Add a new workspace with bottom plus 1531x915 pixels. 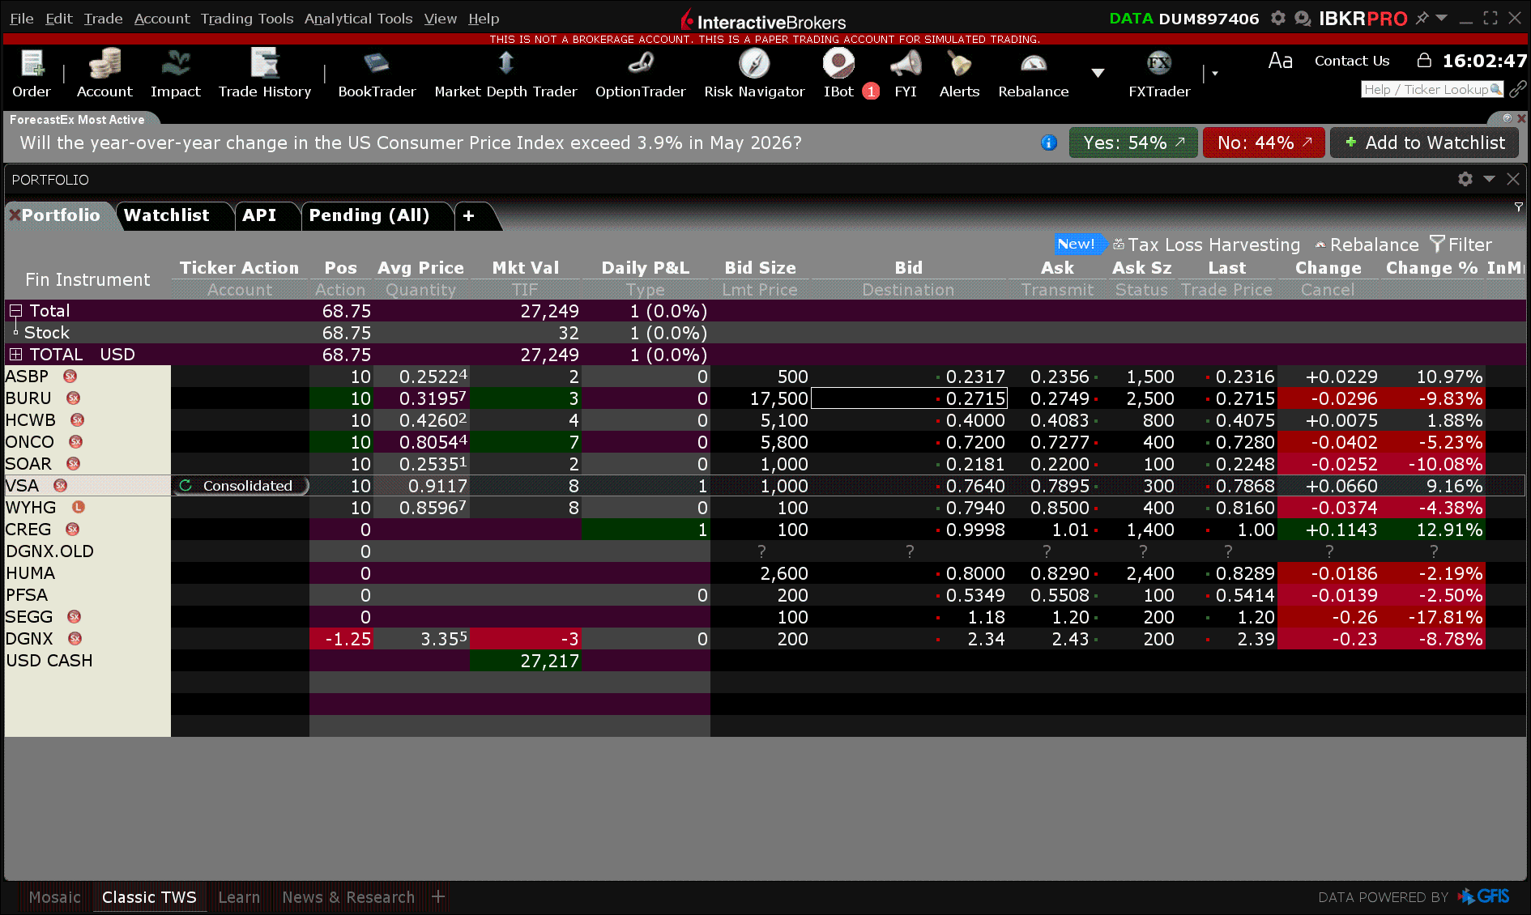point(438,896)
